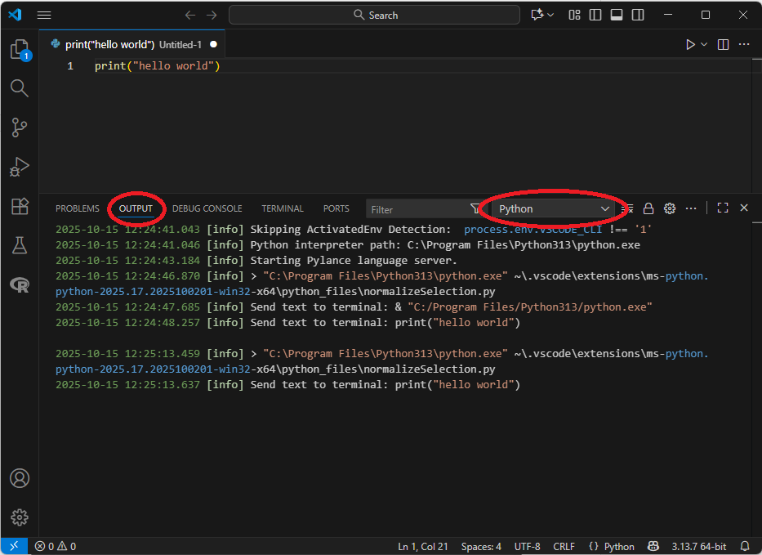
Task: Clear the output log
Action: coord(627,208)
